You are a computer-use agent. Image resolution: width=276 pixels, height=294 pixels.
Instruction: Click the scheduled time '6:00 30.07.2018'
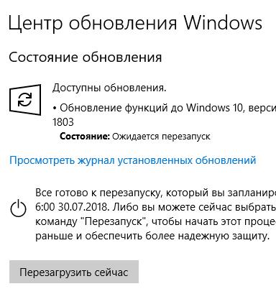coord(71,207)
